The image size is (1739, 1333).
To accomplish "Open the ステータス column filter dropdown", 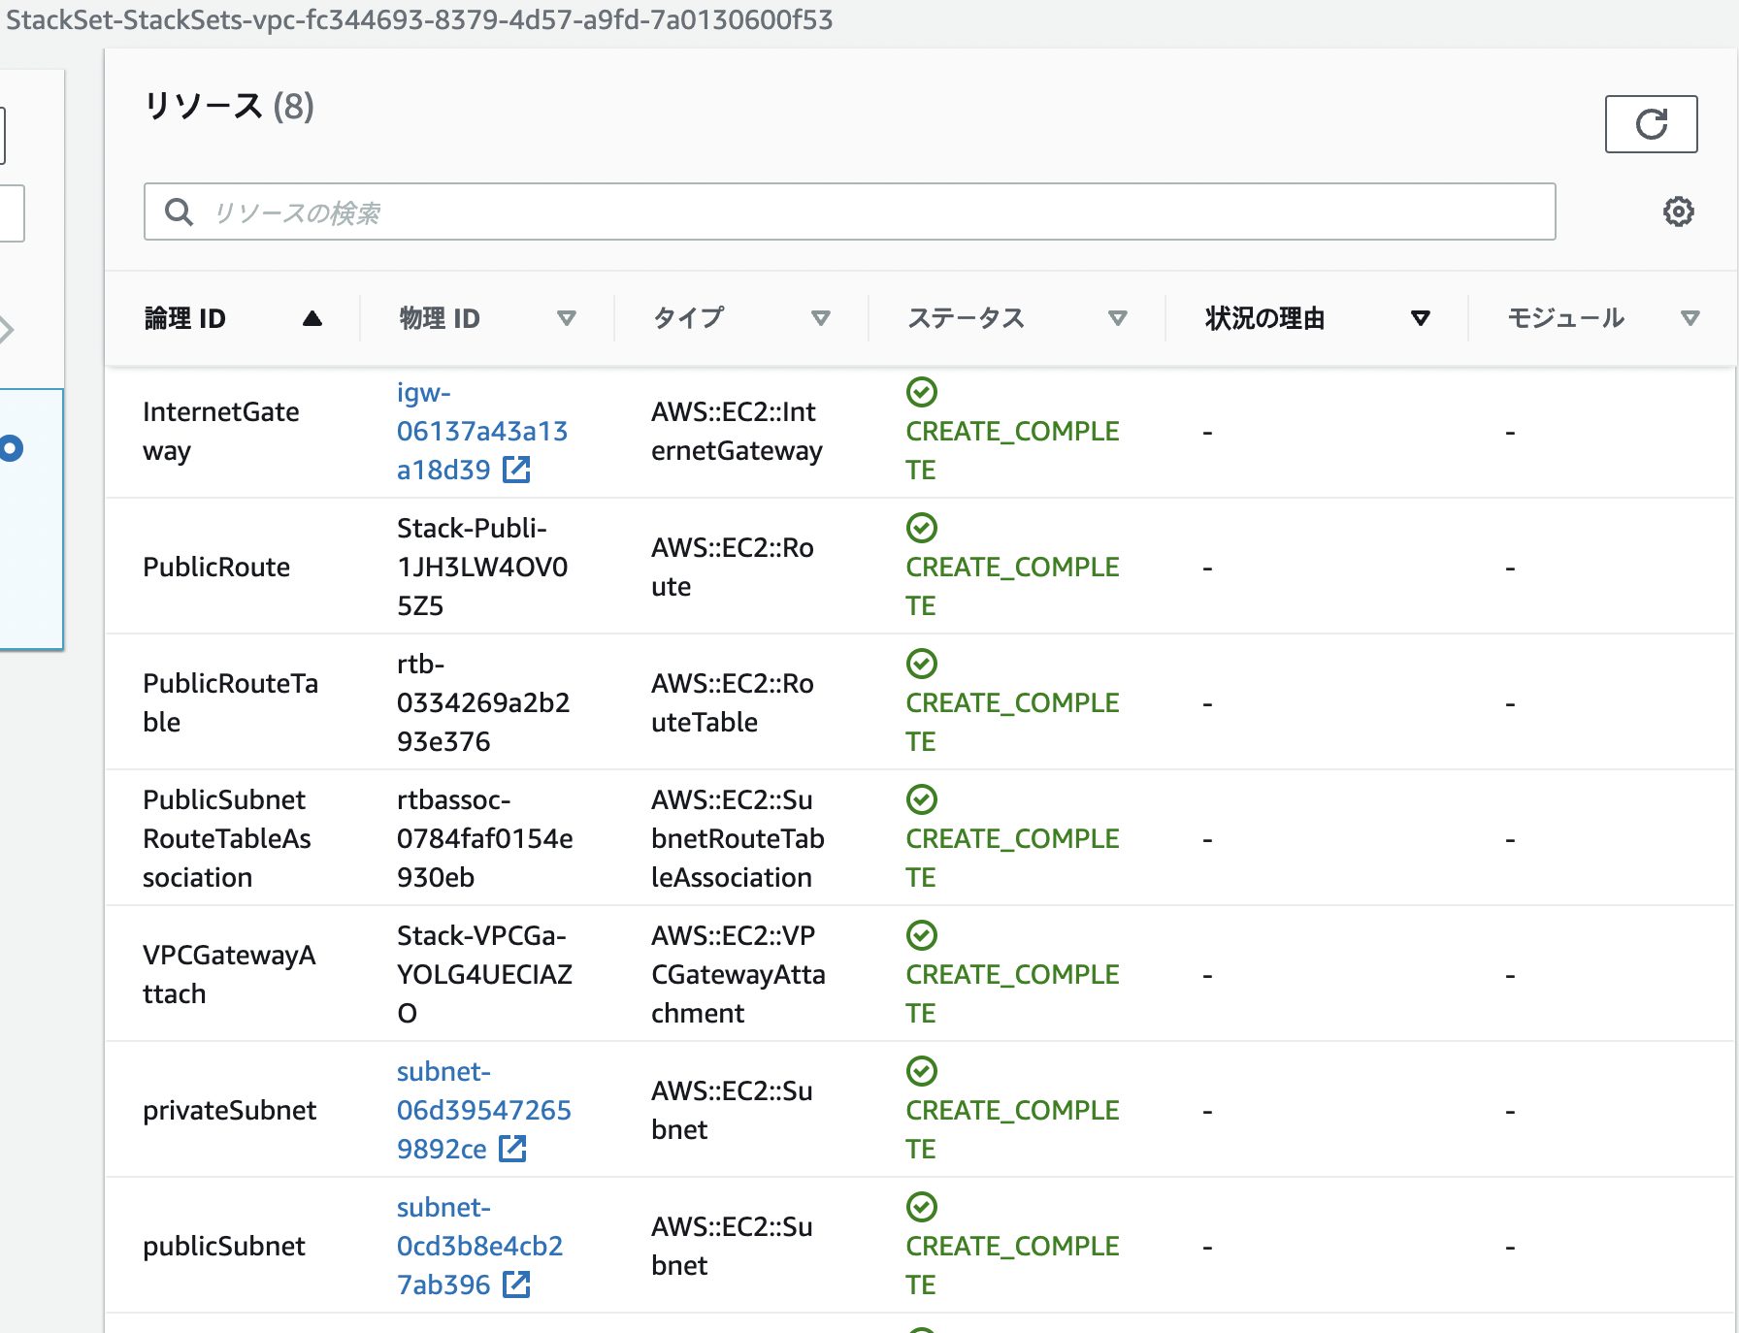I will click(1118, 317).
